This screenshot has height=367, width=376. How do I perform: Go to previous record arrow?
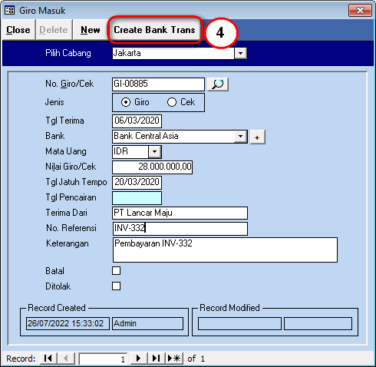(66, 359)
